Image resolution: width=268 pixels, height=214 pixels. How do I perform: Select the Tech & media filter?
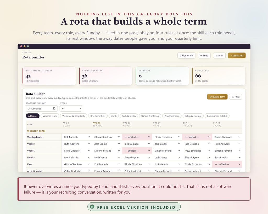pos(129,116)
